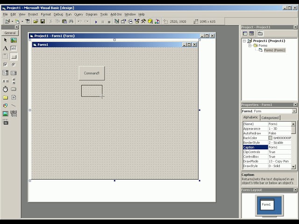The height and width of the screenshot is (224, 299).
Task: Click the properties list scroll-down arrow
Action: [293, 167]
